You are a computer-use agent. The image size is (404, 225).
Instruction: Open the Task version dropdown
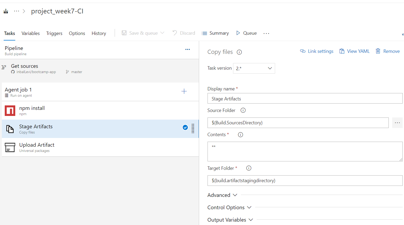254,68
